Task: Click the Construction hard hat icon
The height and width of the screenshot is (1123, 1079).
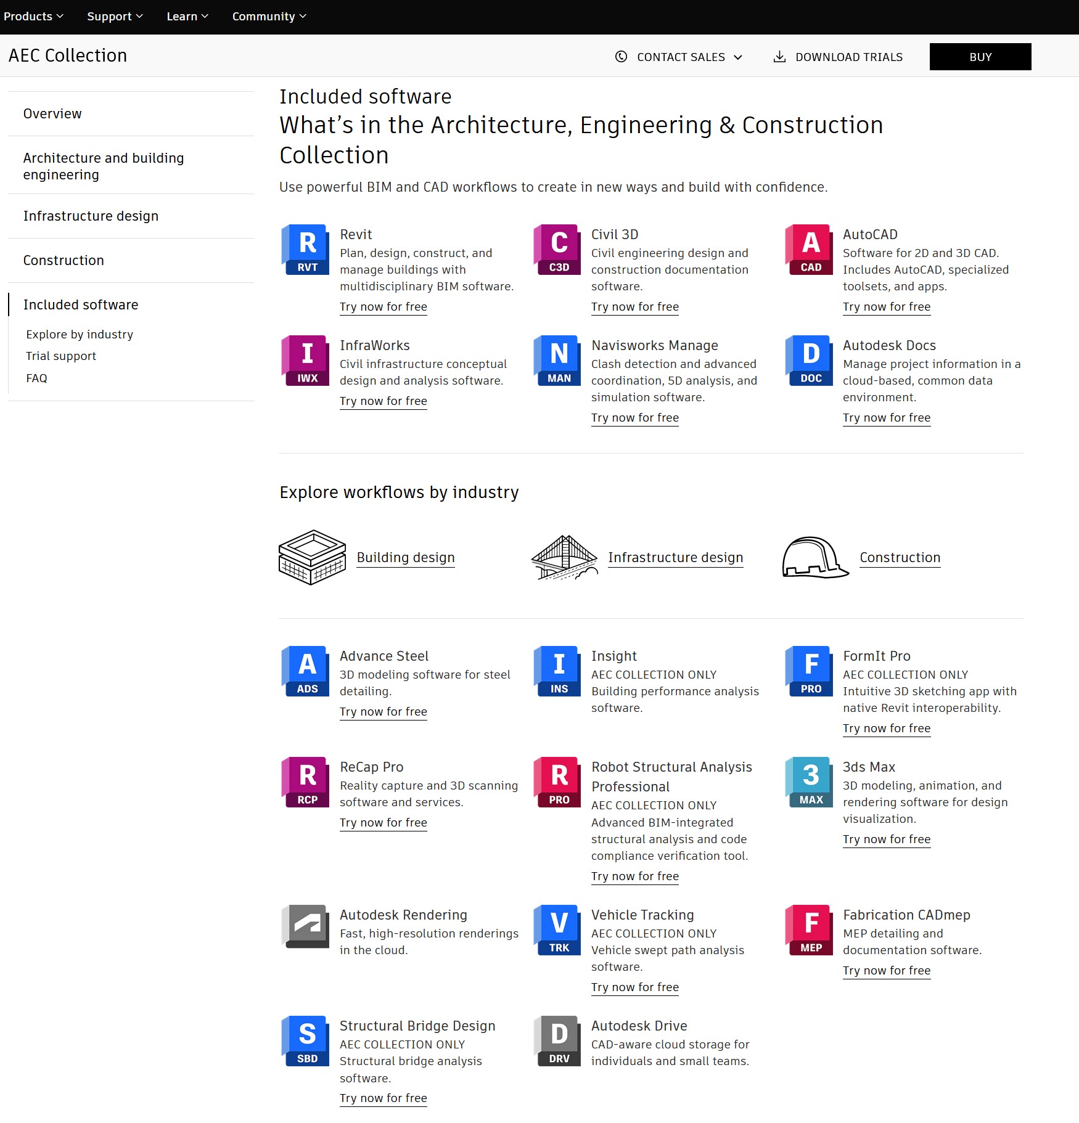Action: pos(814,557)
